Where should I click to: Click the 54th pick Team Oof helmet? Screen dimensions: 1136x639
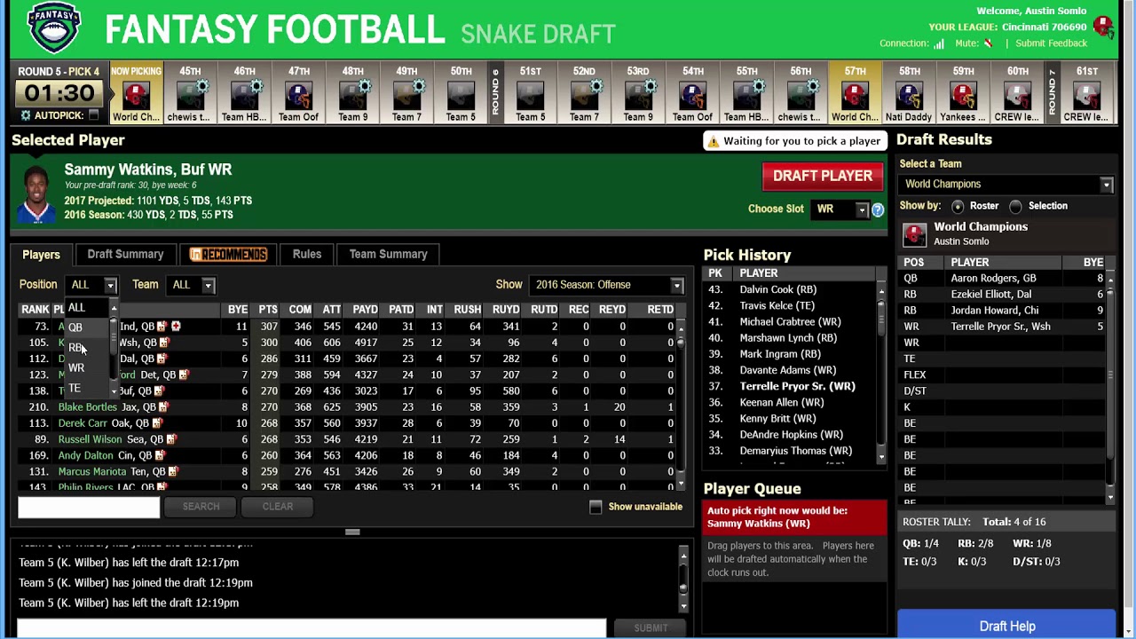point(692,95)
